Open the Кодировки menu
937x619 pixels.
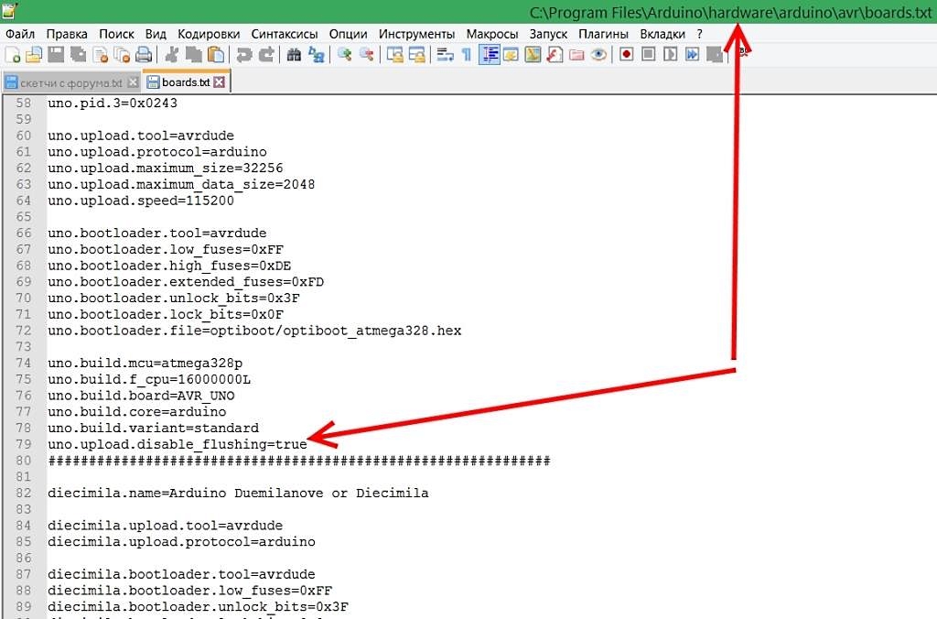coord(209,34)
